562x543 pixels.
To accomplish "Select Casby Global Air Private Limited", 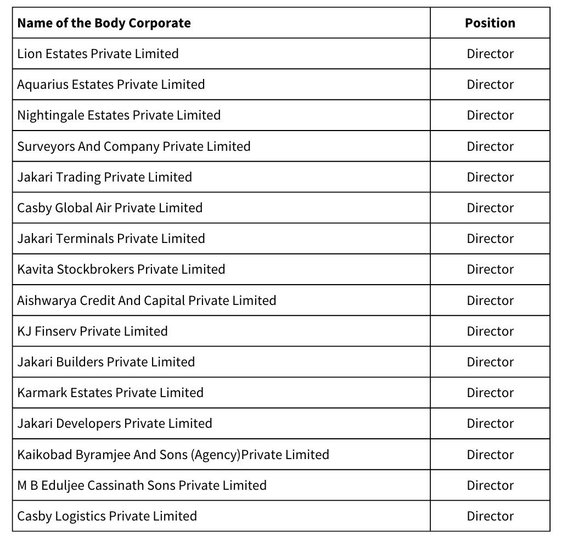I will pyautogui.click(x=110, y=208).
